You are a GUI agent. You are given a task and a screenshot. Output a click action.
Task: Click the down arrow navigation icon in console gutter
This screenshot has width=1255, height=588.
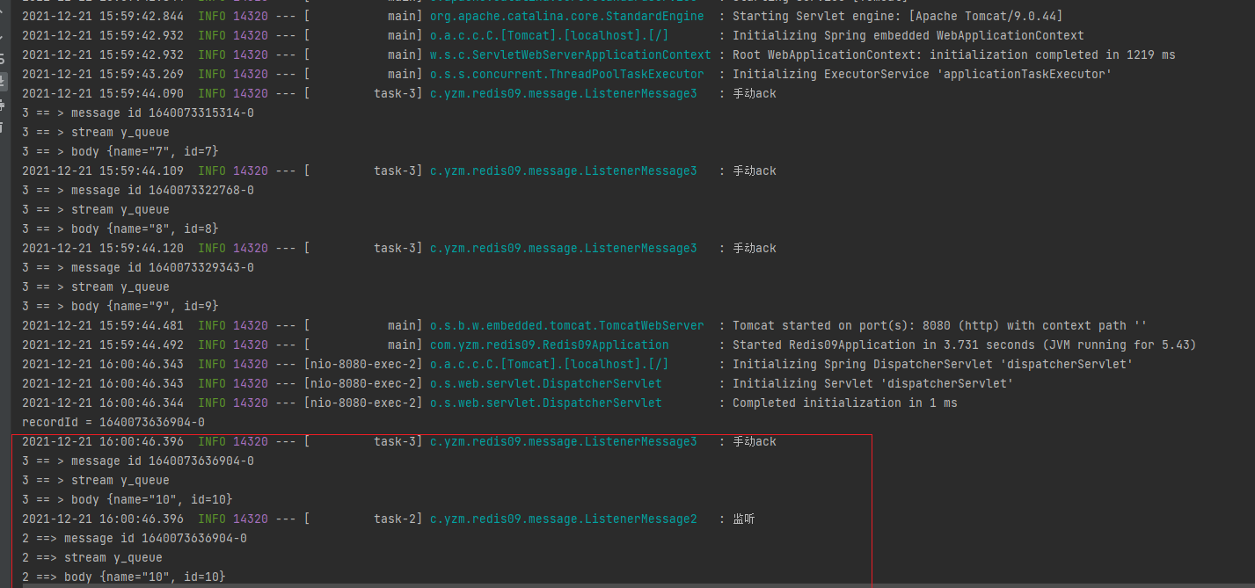5,39
